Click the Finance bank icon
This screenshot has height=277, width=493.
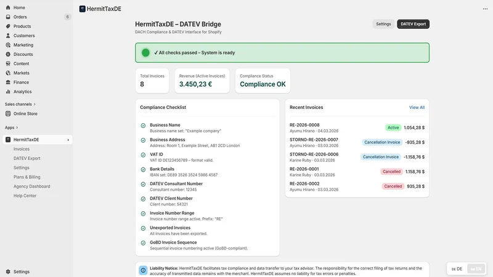pos(8,82)
